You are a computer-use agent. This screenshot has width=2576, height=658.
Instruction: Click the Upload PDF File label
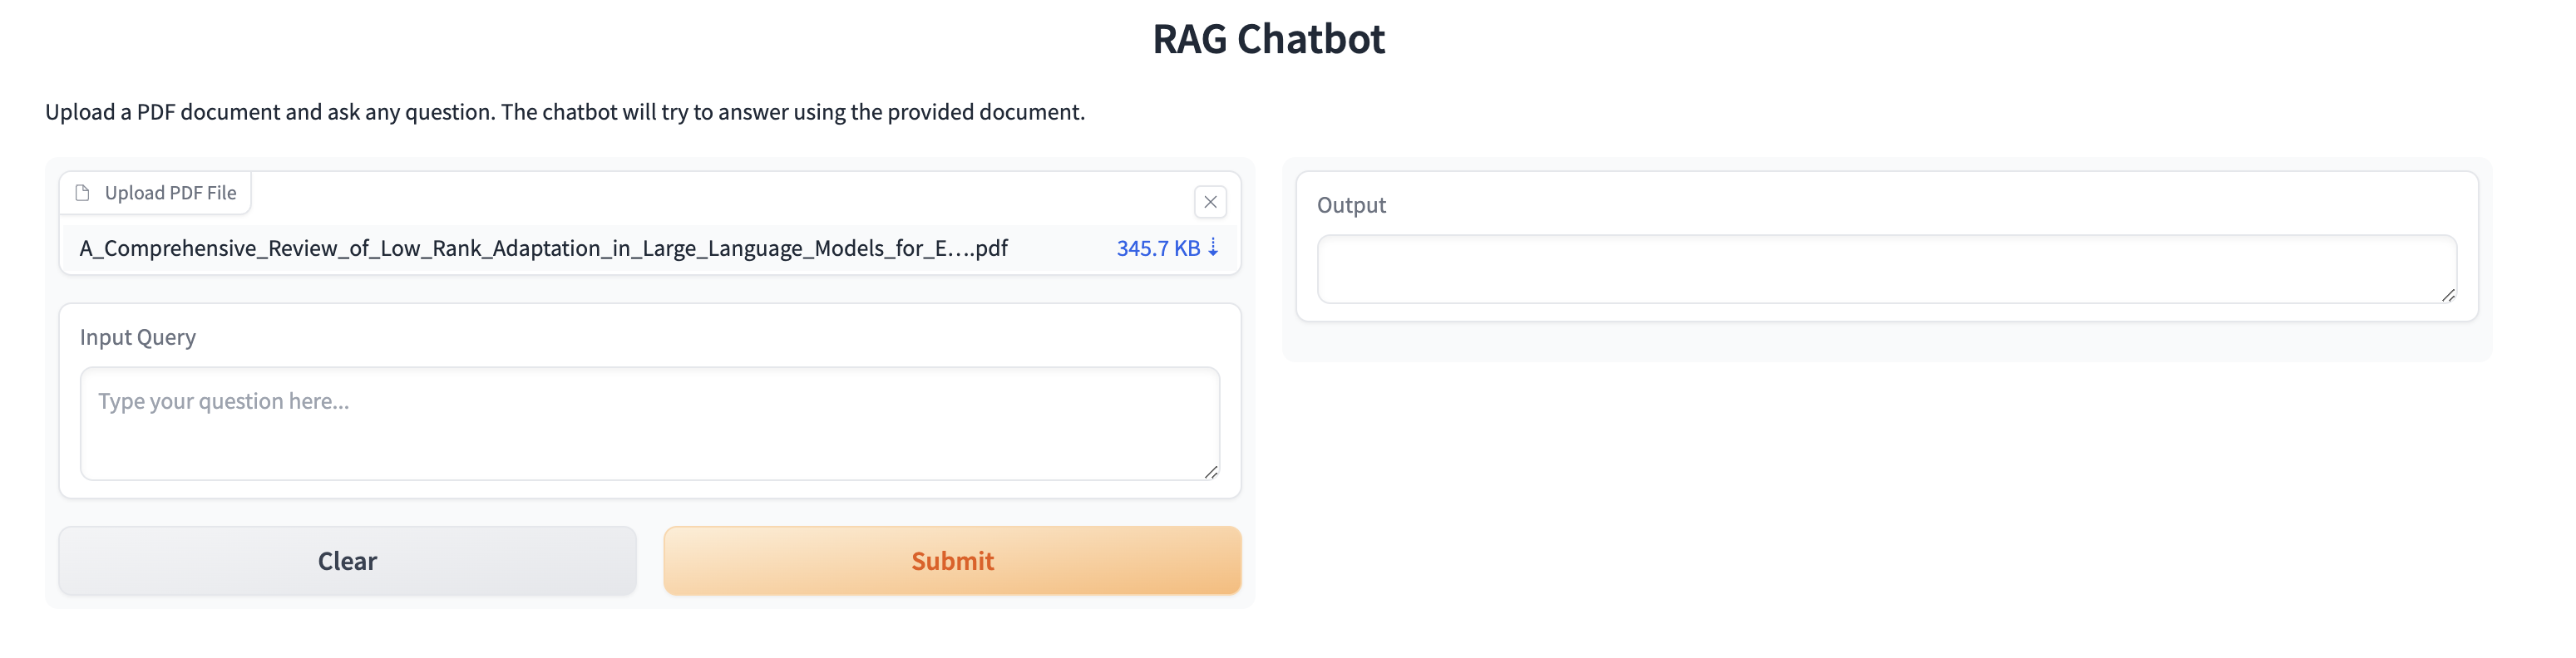pos(171,193)
